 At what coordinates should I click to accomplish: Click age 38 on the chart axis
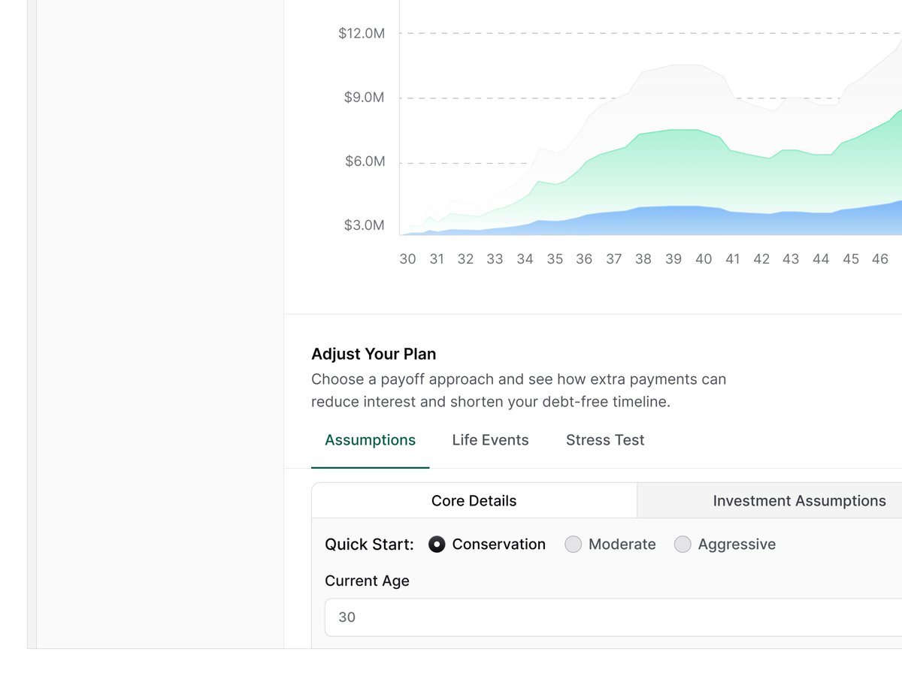643,259
